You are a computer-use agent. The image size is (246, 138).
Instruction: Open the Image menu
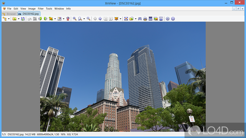pos(32,9)
